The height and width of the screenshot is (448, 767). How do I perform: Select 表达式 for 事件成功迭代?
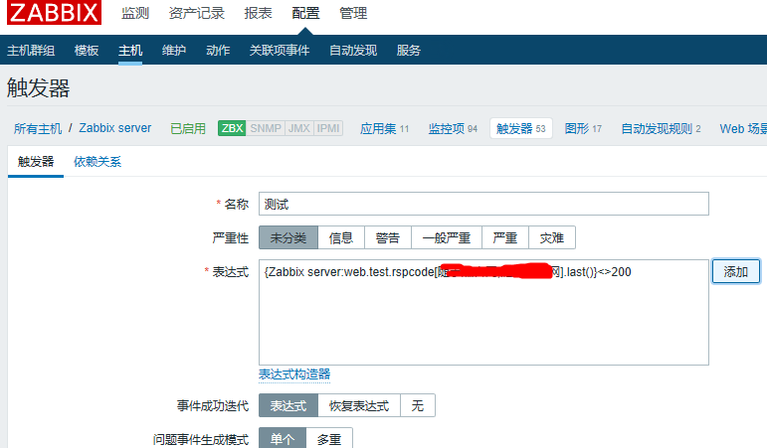[288, 405]
